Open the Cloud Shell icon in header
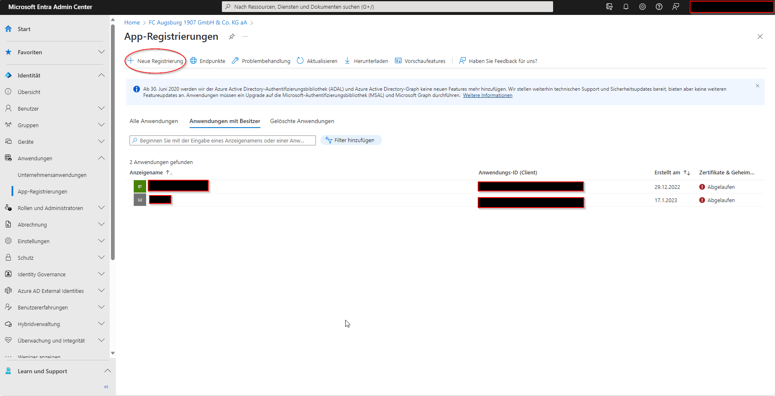 pos(609,7)
